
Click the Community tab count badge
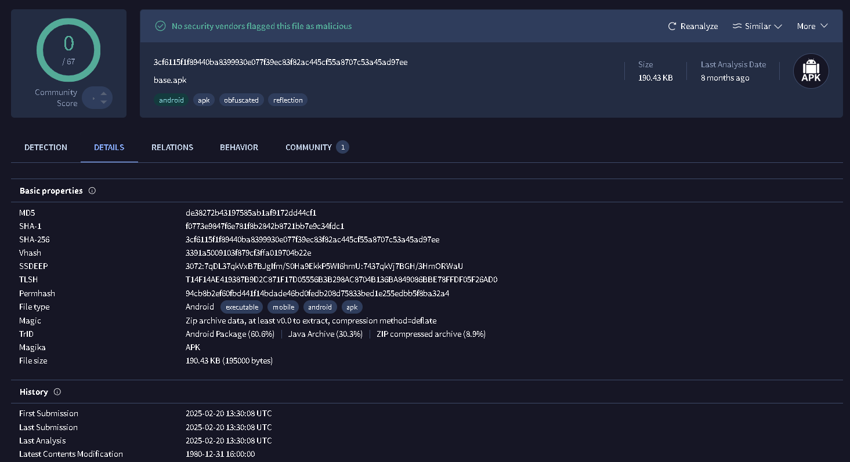click(x=342, y=147)
